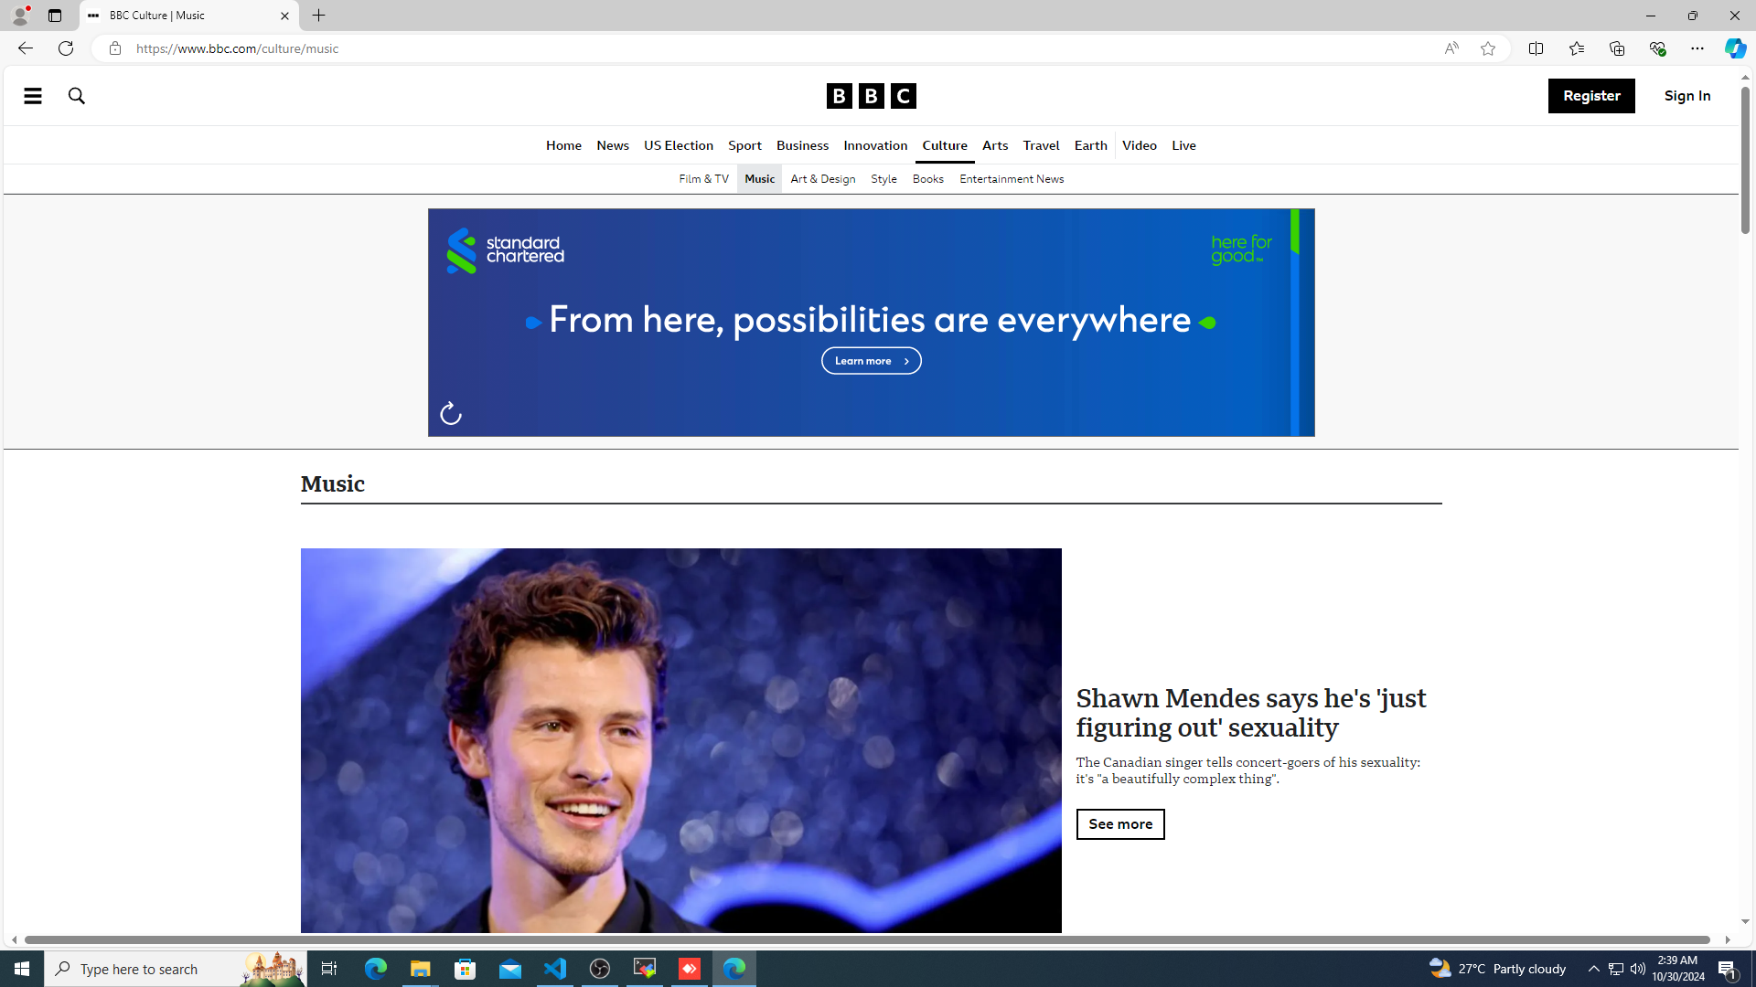Screen dimensions: 1756x987
Task: Add this page to favorites star
Action: (x=1488, y=48)
